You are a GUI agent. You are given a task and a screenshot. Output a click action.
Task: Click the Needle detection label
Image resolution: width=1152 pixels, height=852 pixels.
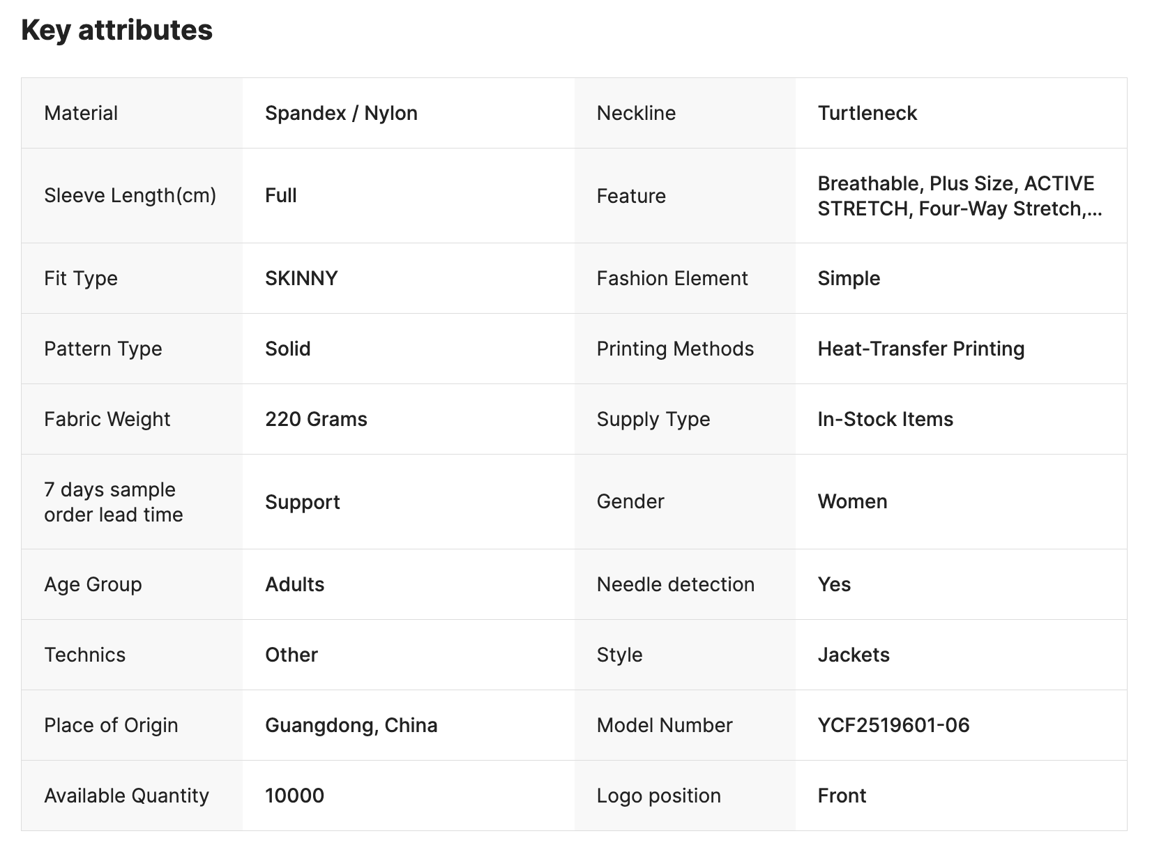[x=675, y=584]
